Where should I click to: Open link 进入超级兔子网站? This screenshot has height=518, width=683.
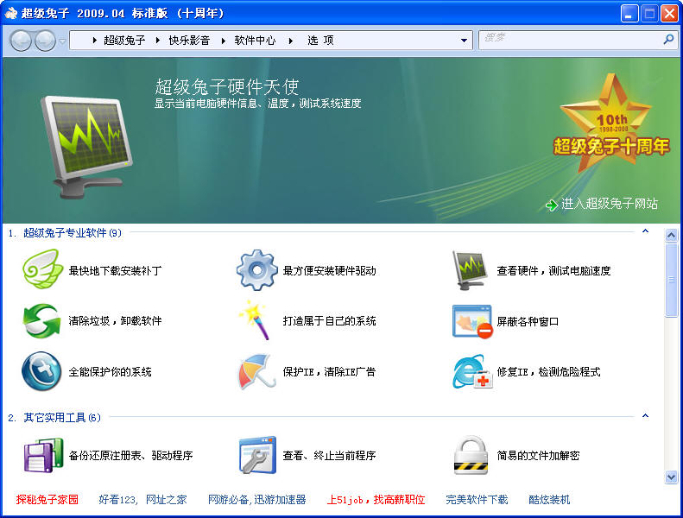pos(609,204)
